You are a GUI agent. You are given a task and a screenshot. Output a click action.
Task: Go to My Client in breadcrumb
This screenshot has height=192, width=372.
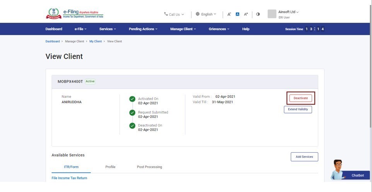tap(96, 41)
